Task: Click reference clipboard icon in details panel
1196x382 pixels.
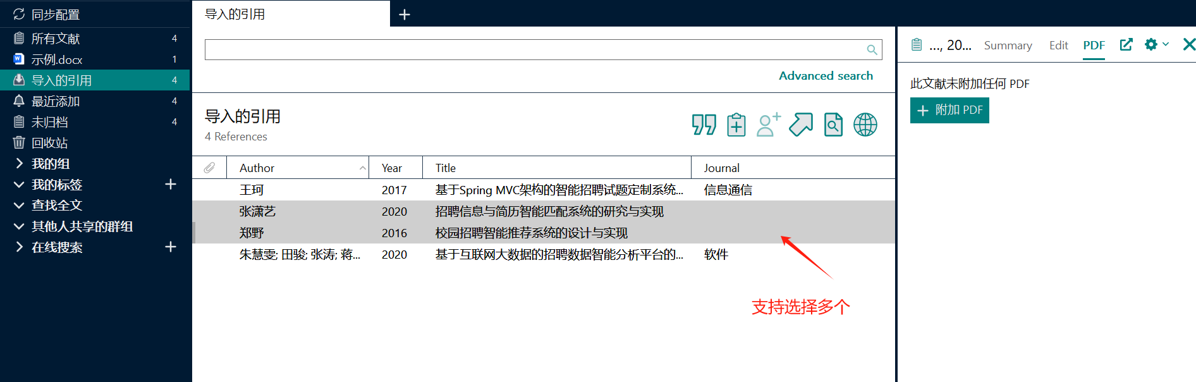Action: coord(917,44)
